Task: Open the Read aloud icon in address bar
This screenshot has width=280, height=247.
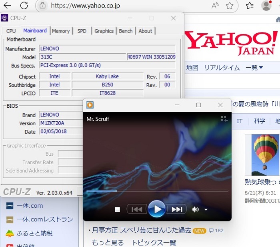Action: (x=215, y=6)
